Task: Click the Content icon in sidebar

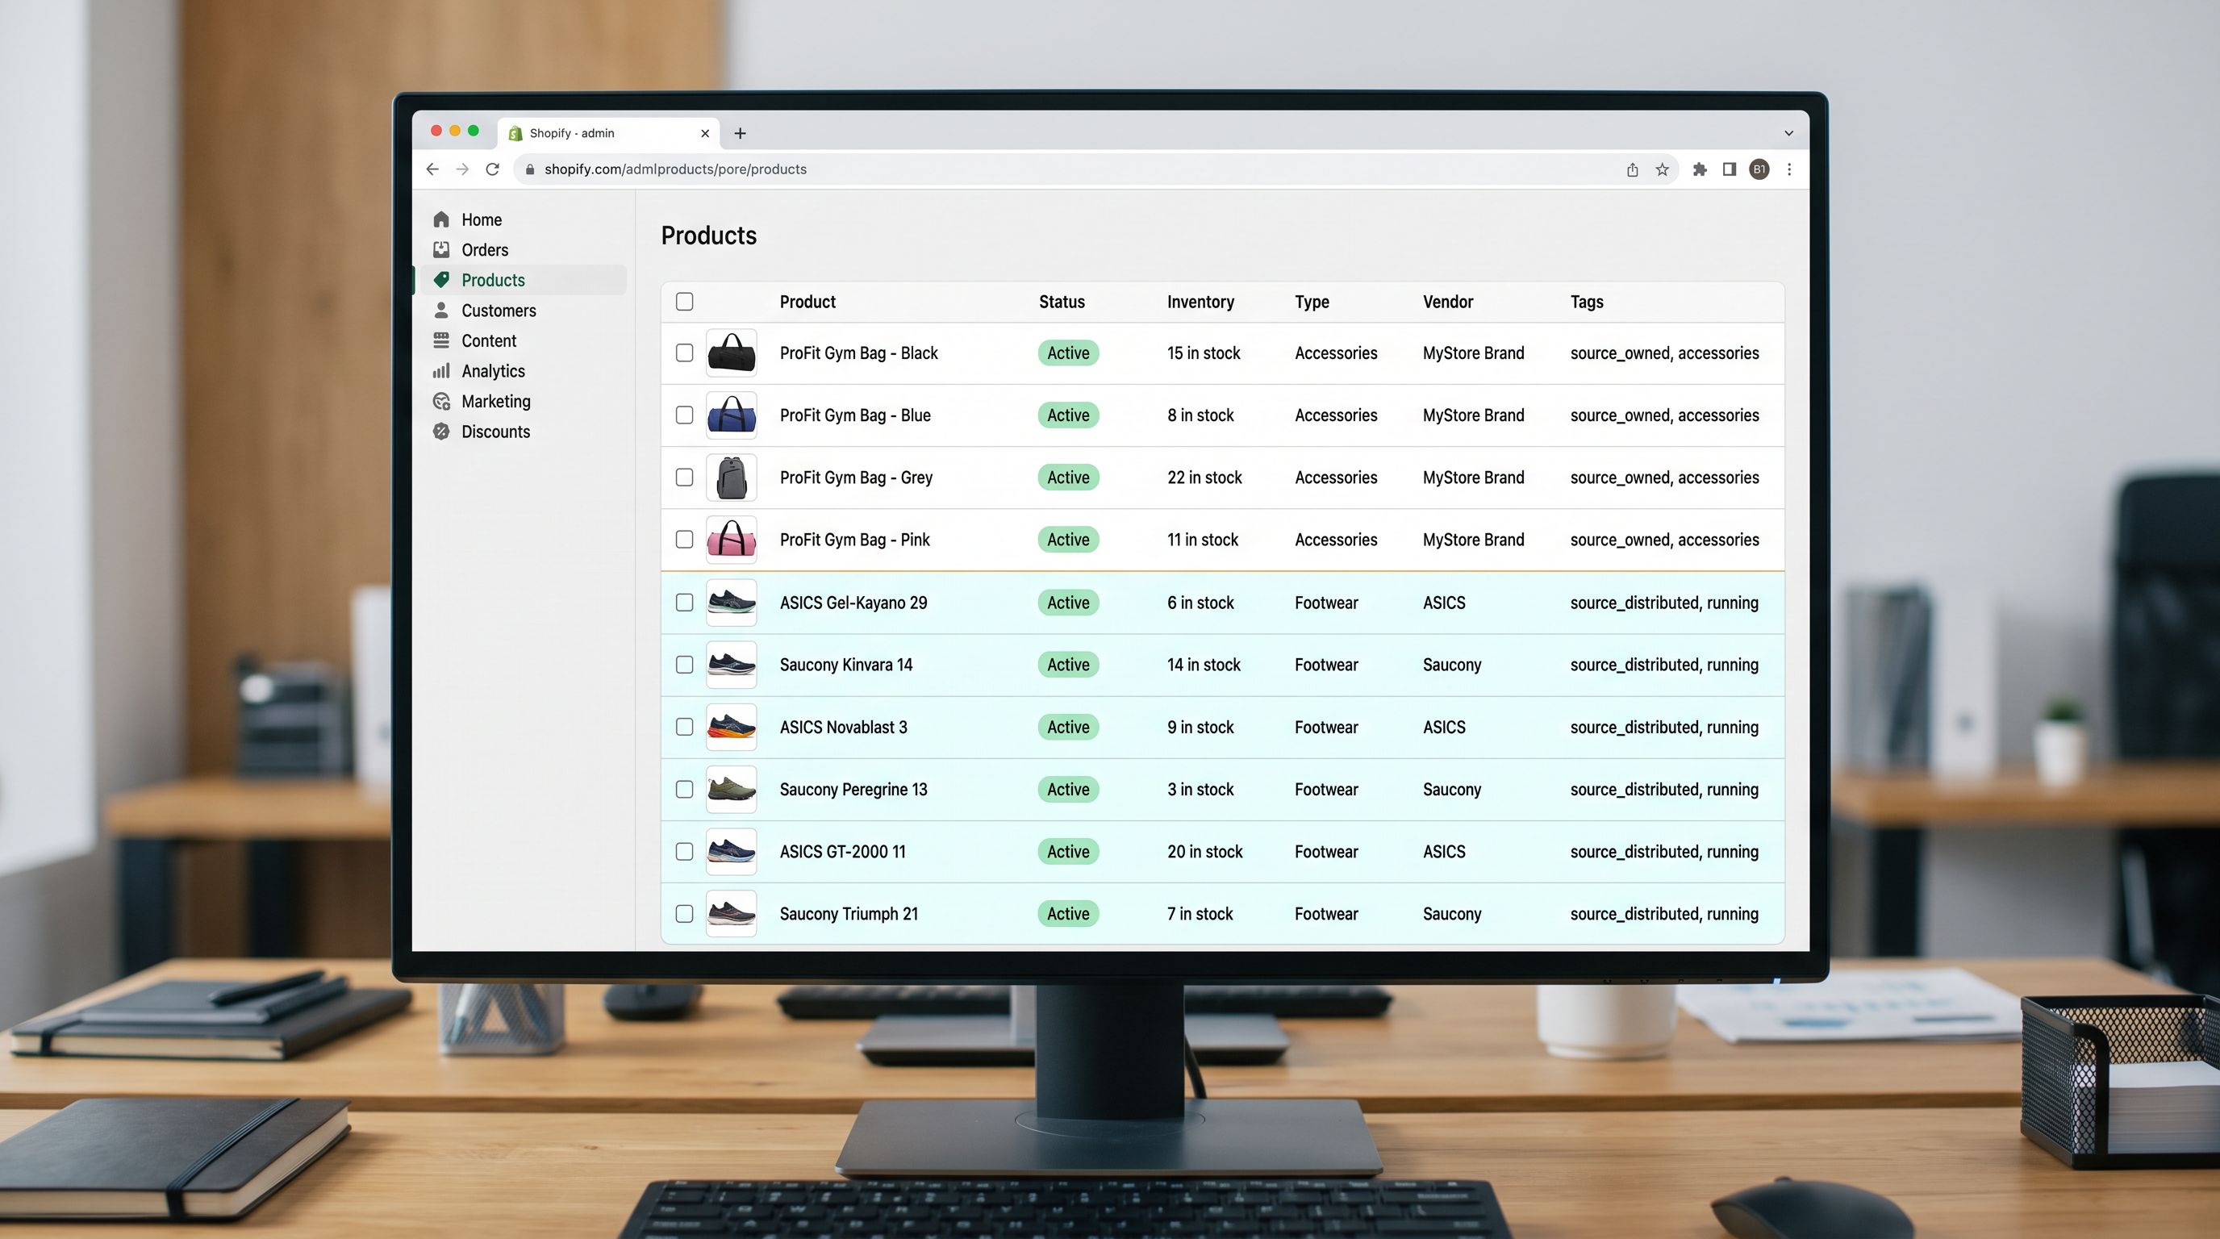Action: click(441, 340)
